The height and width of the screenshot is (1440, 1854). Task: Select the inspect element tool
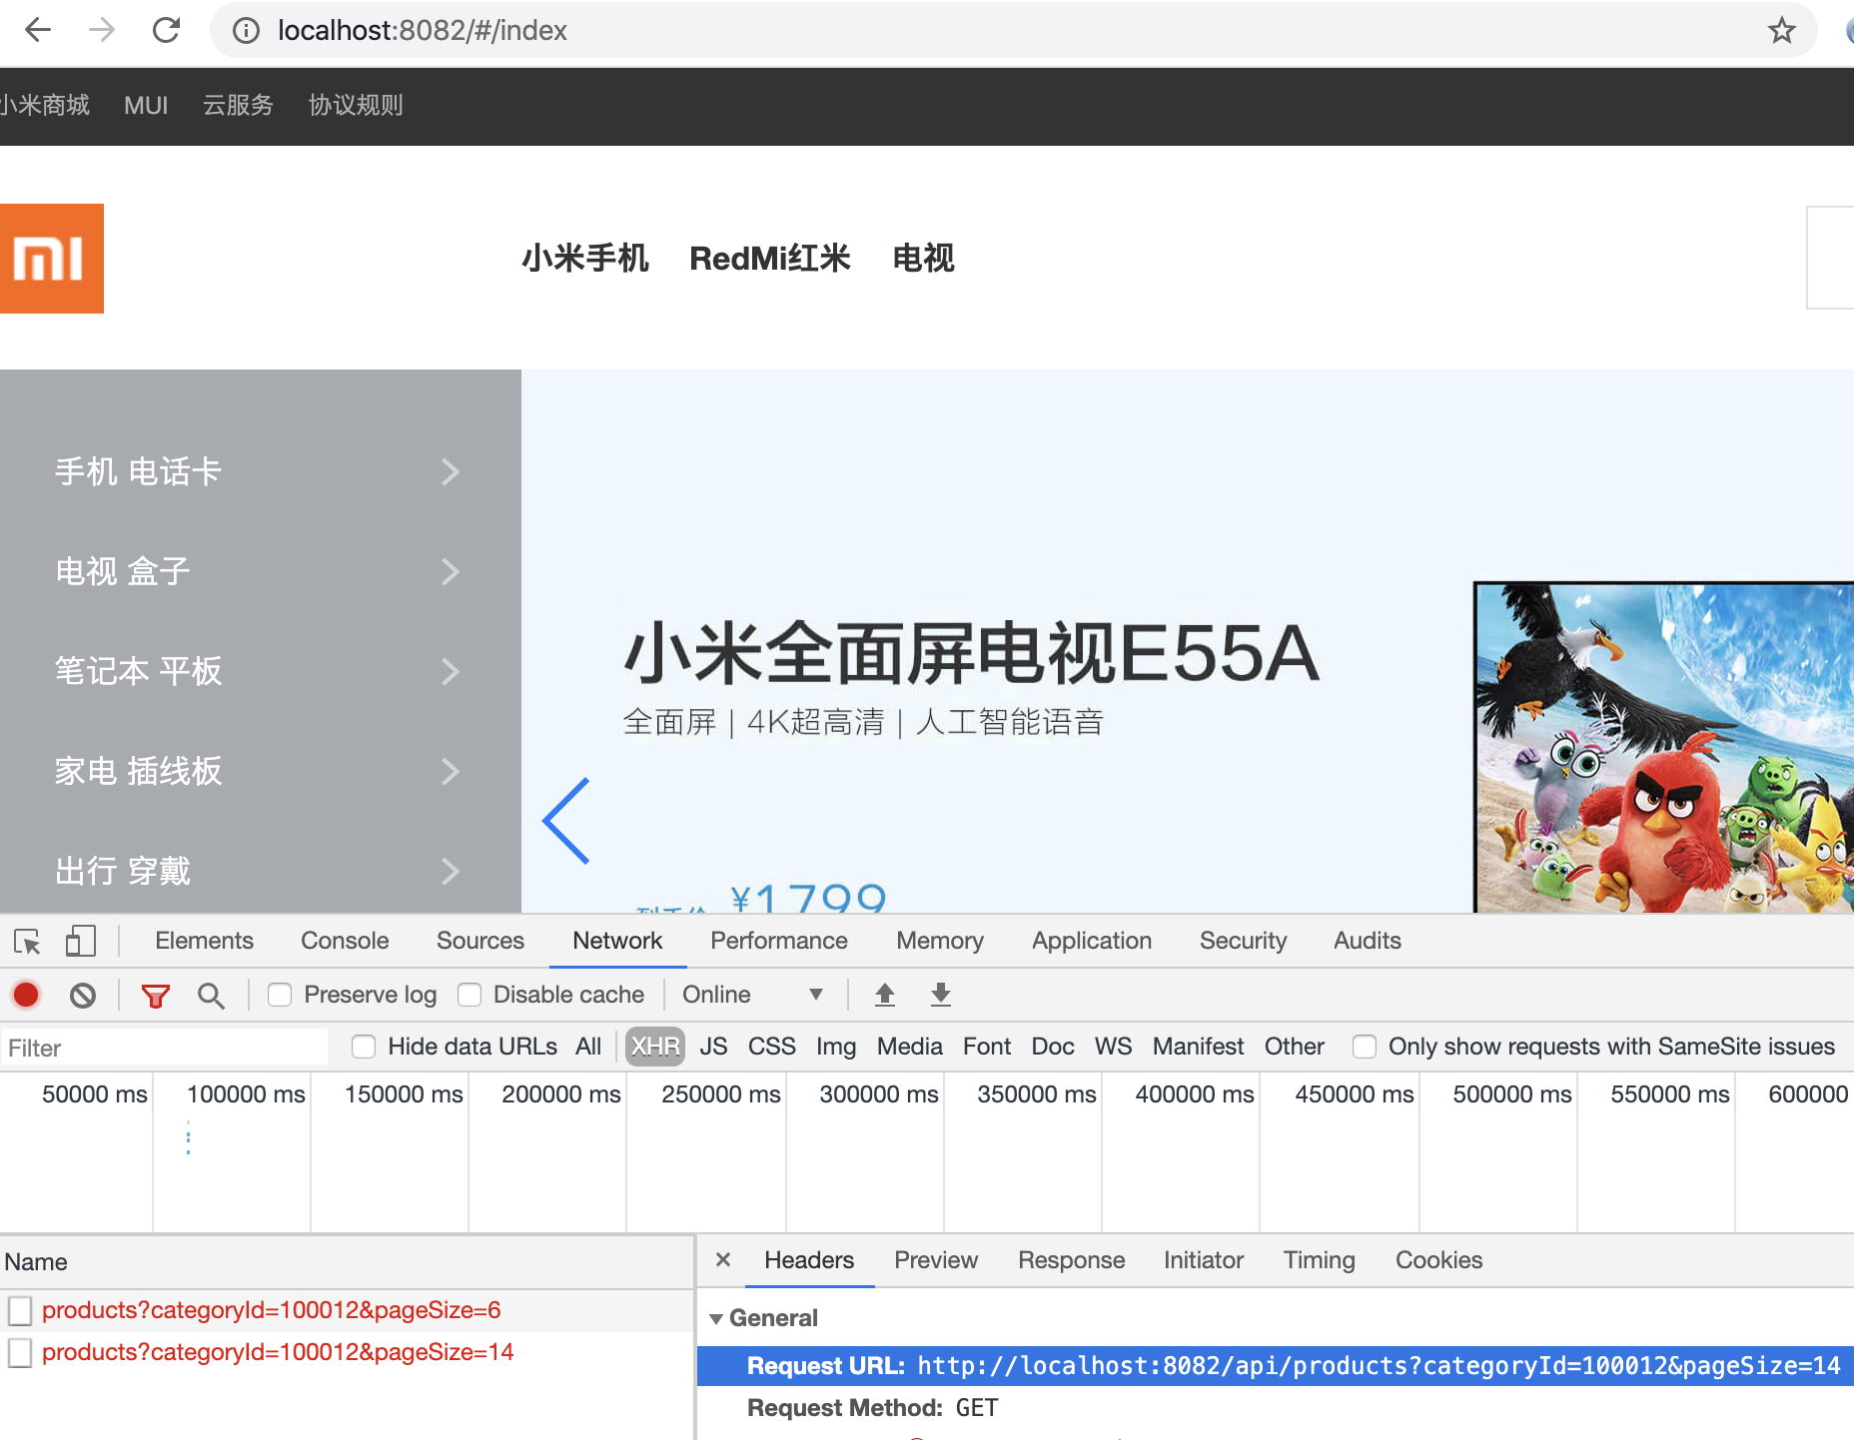pos(26,940)
